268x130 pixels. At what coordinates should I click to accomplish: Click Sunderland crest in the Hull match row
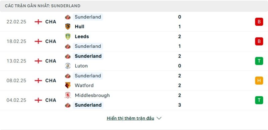point(68,17)
